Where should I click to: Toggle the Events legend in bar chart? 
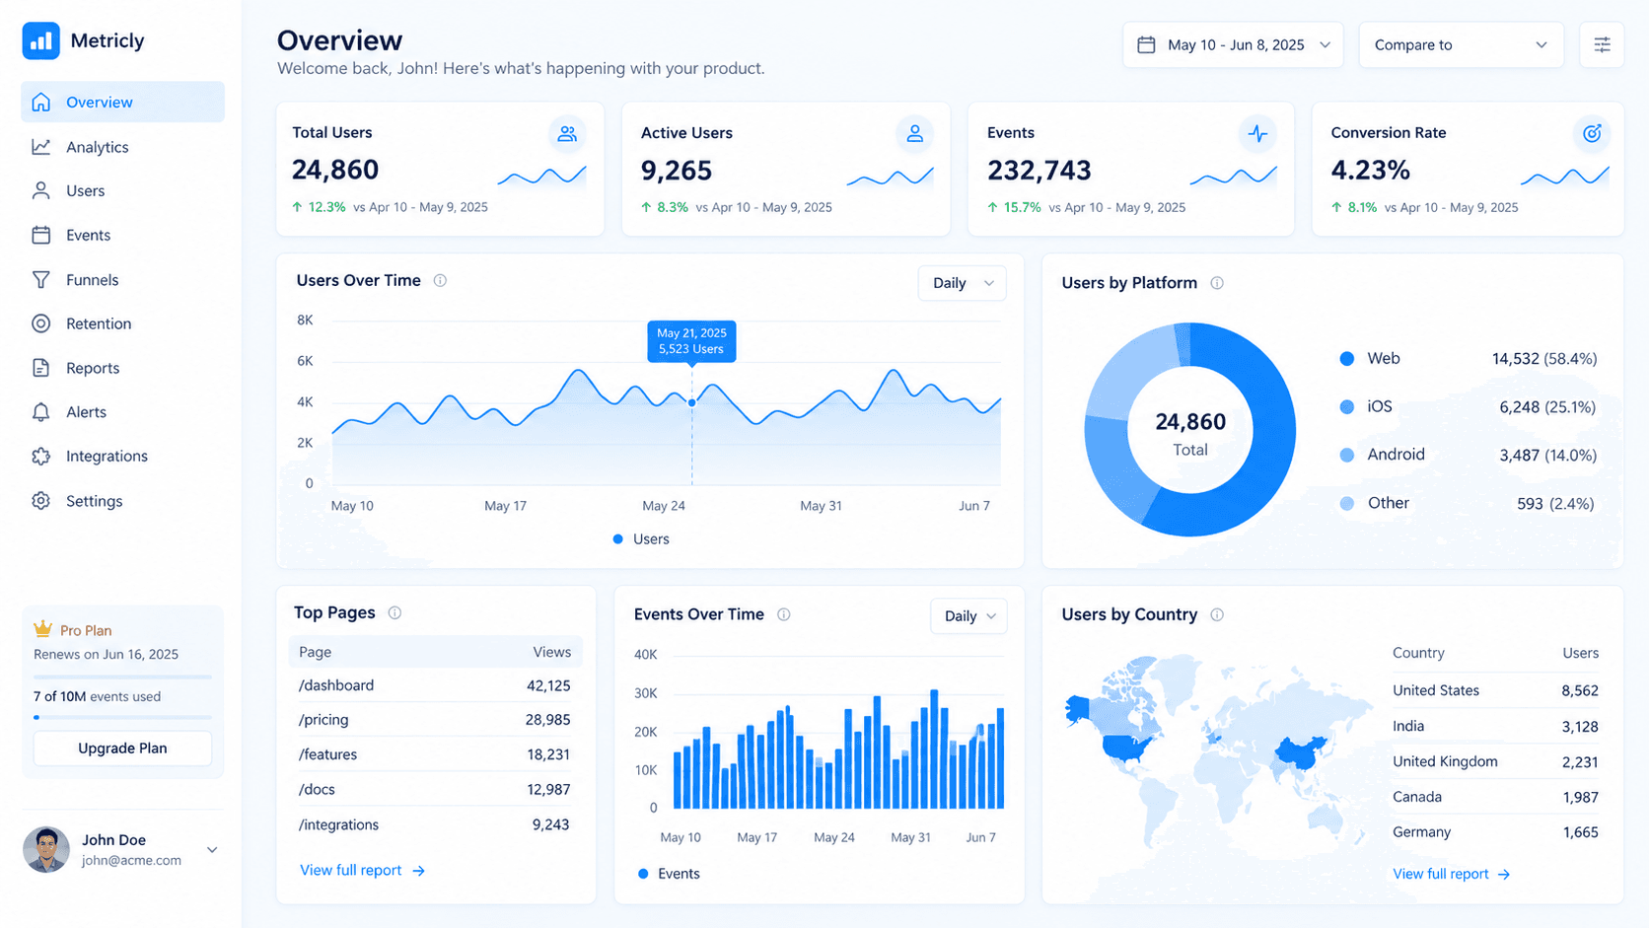[669, 874]
